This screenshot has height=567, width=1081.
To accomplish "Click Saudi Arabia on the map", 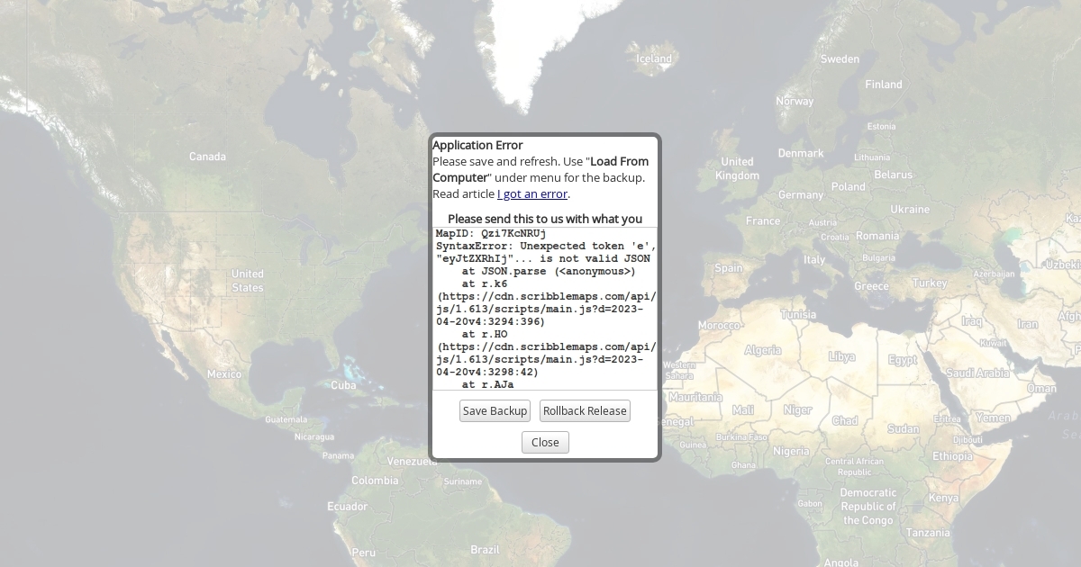I will tap(977, 373).
